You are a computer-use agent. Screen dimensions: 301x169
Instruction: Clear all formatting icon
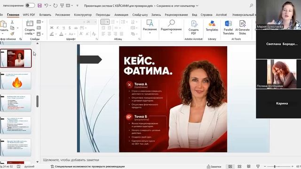click(94, 34)
